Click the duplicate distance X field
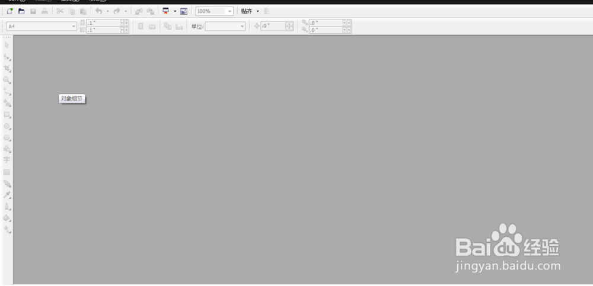 (326, 23)
